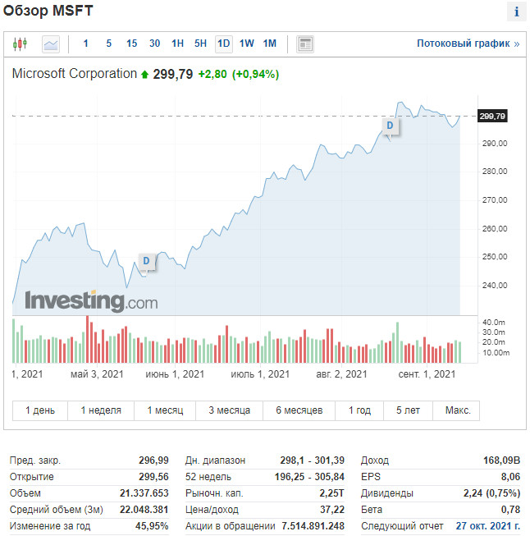Select the 15-minute interval

pyautogui.click(x=131, y=44)
